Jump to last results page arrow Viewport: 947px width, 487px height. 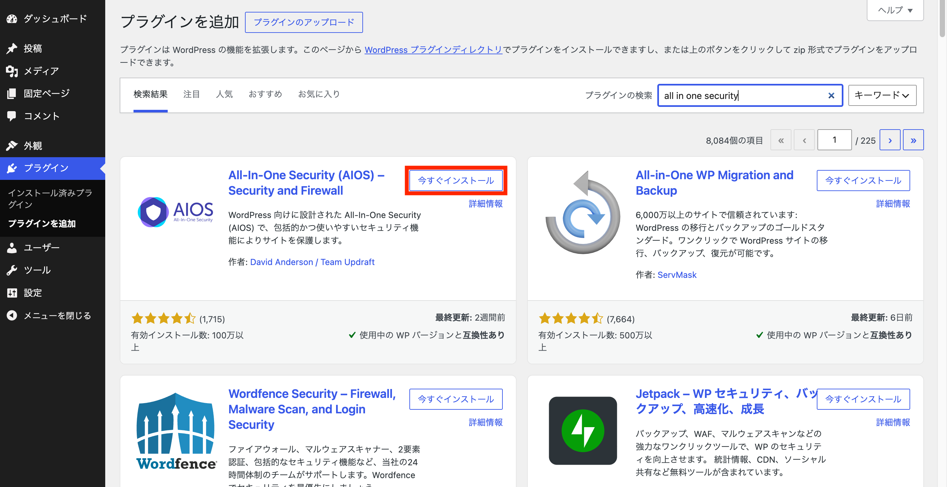913,140
